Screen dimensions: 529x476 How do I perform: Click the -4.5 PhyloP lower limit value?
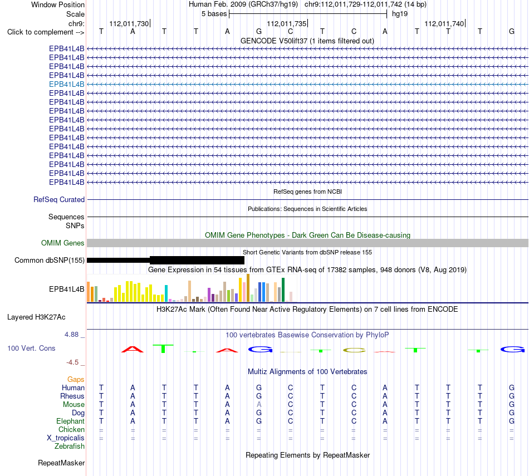point(72,362)
